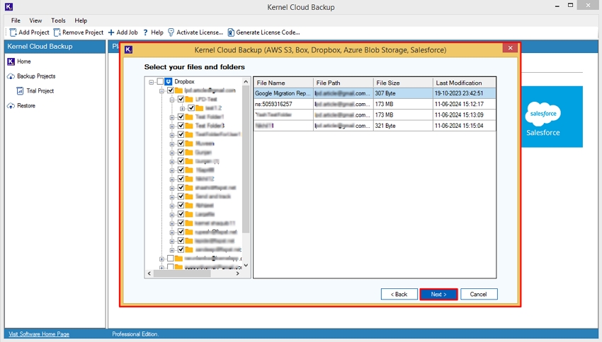Open the Help menu in menu bar
Viewport: 602px width, 342px height.
pyautogui.click(x=81, y=20)
